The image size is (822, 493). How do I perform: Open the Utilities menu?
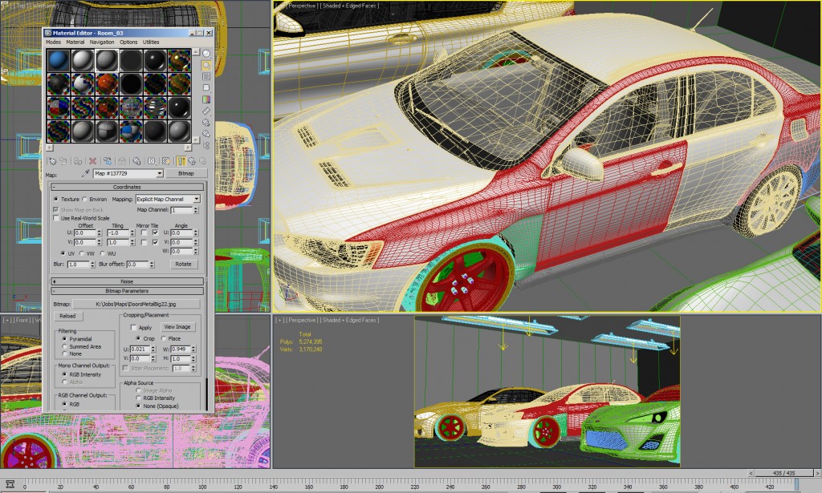151,42
